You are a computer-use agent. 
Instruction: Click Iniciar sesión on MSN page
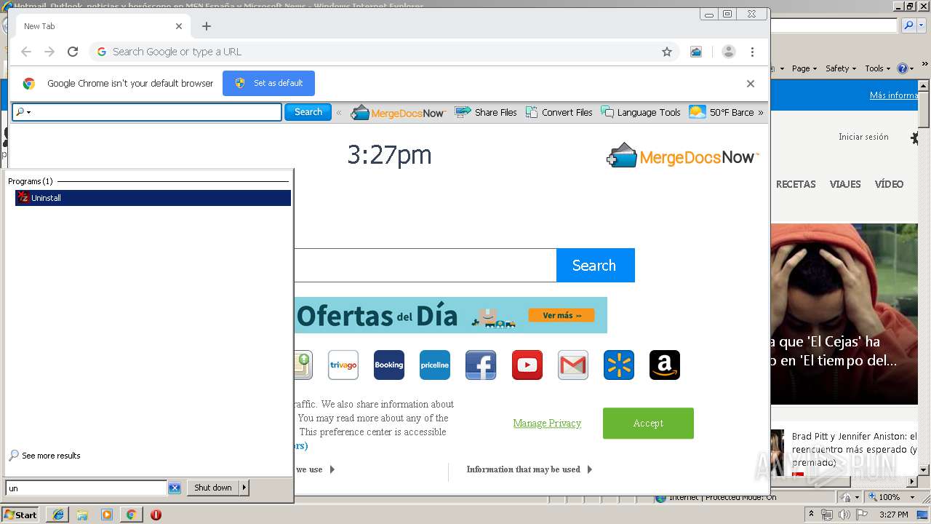[x=863, y=137]
